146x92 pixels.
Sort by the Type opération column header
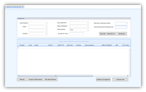tap(93, 45)
